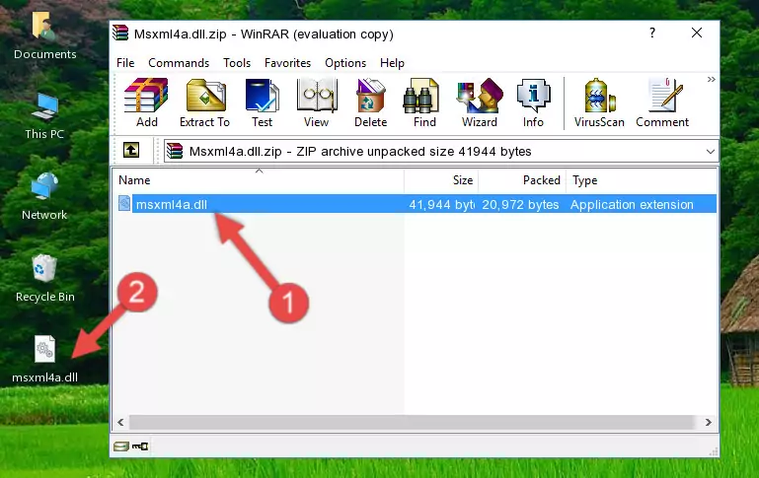The width and height of the screenshot is (759, 478).
Task: Sort by Packed column header
Action: [x=522, y=180]
